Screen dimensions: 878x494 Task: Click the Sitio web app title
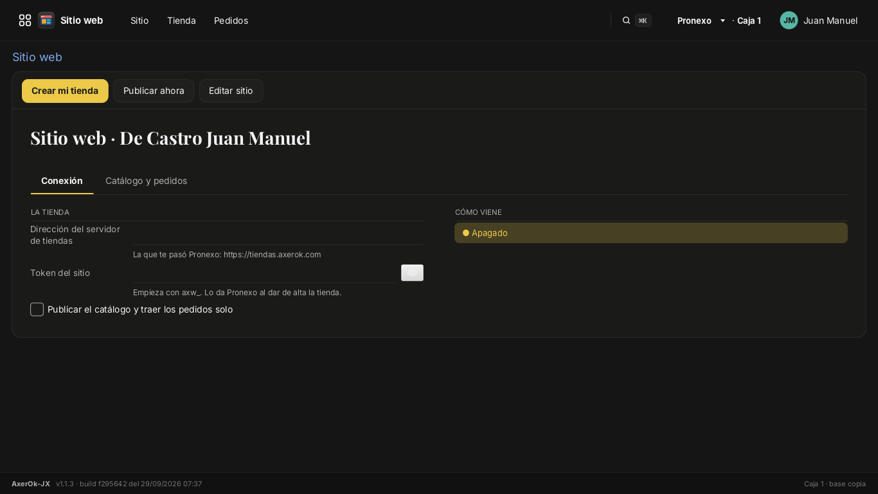(82, 21)
